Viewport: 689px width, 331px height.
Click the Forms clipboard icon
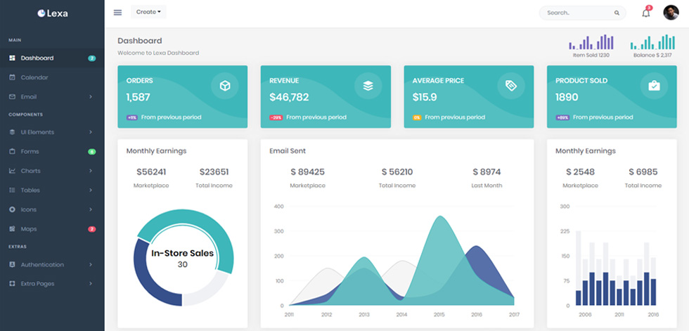[x=13, y=152]
